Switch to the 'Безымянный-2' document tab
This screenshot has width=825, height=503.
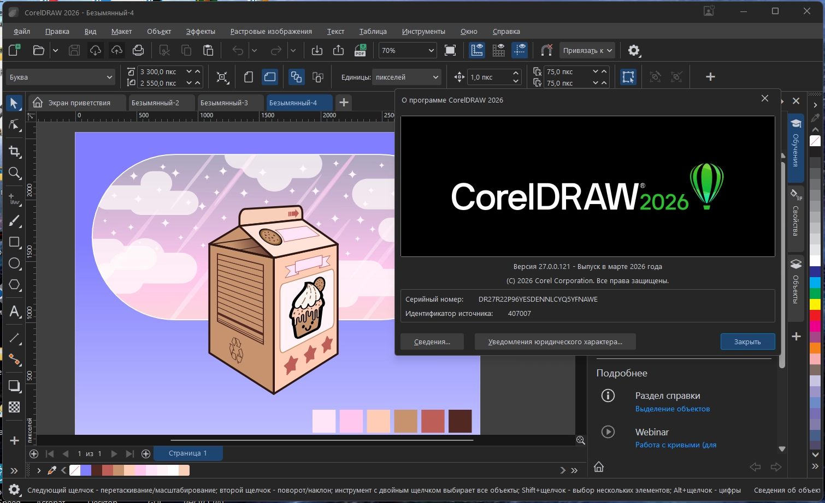pyautogui.click(x=155, y=103)
